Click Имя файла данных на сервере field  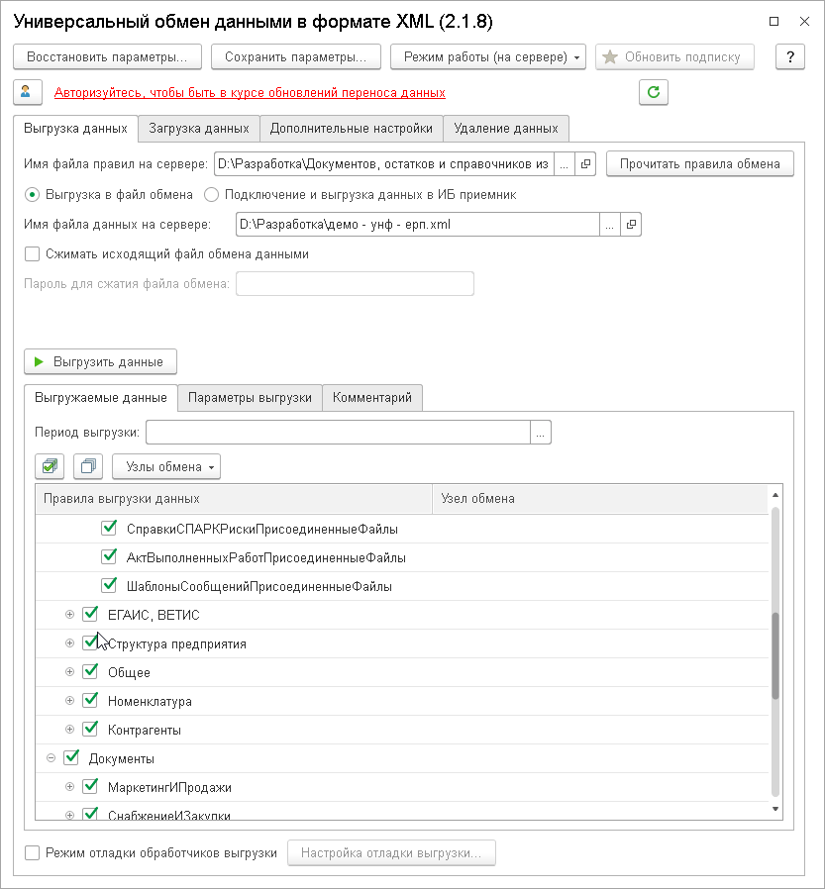click(417, 225)
